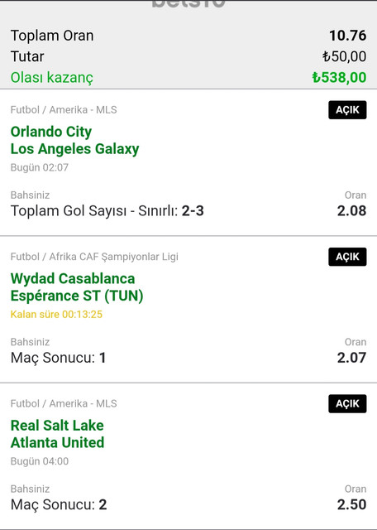Open the Orlando City team name
The image size is (377, 530).
click(x=51, y=132)
